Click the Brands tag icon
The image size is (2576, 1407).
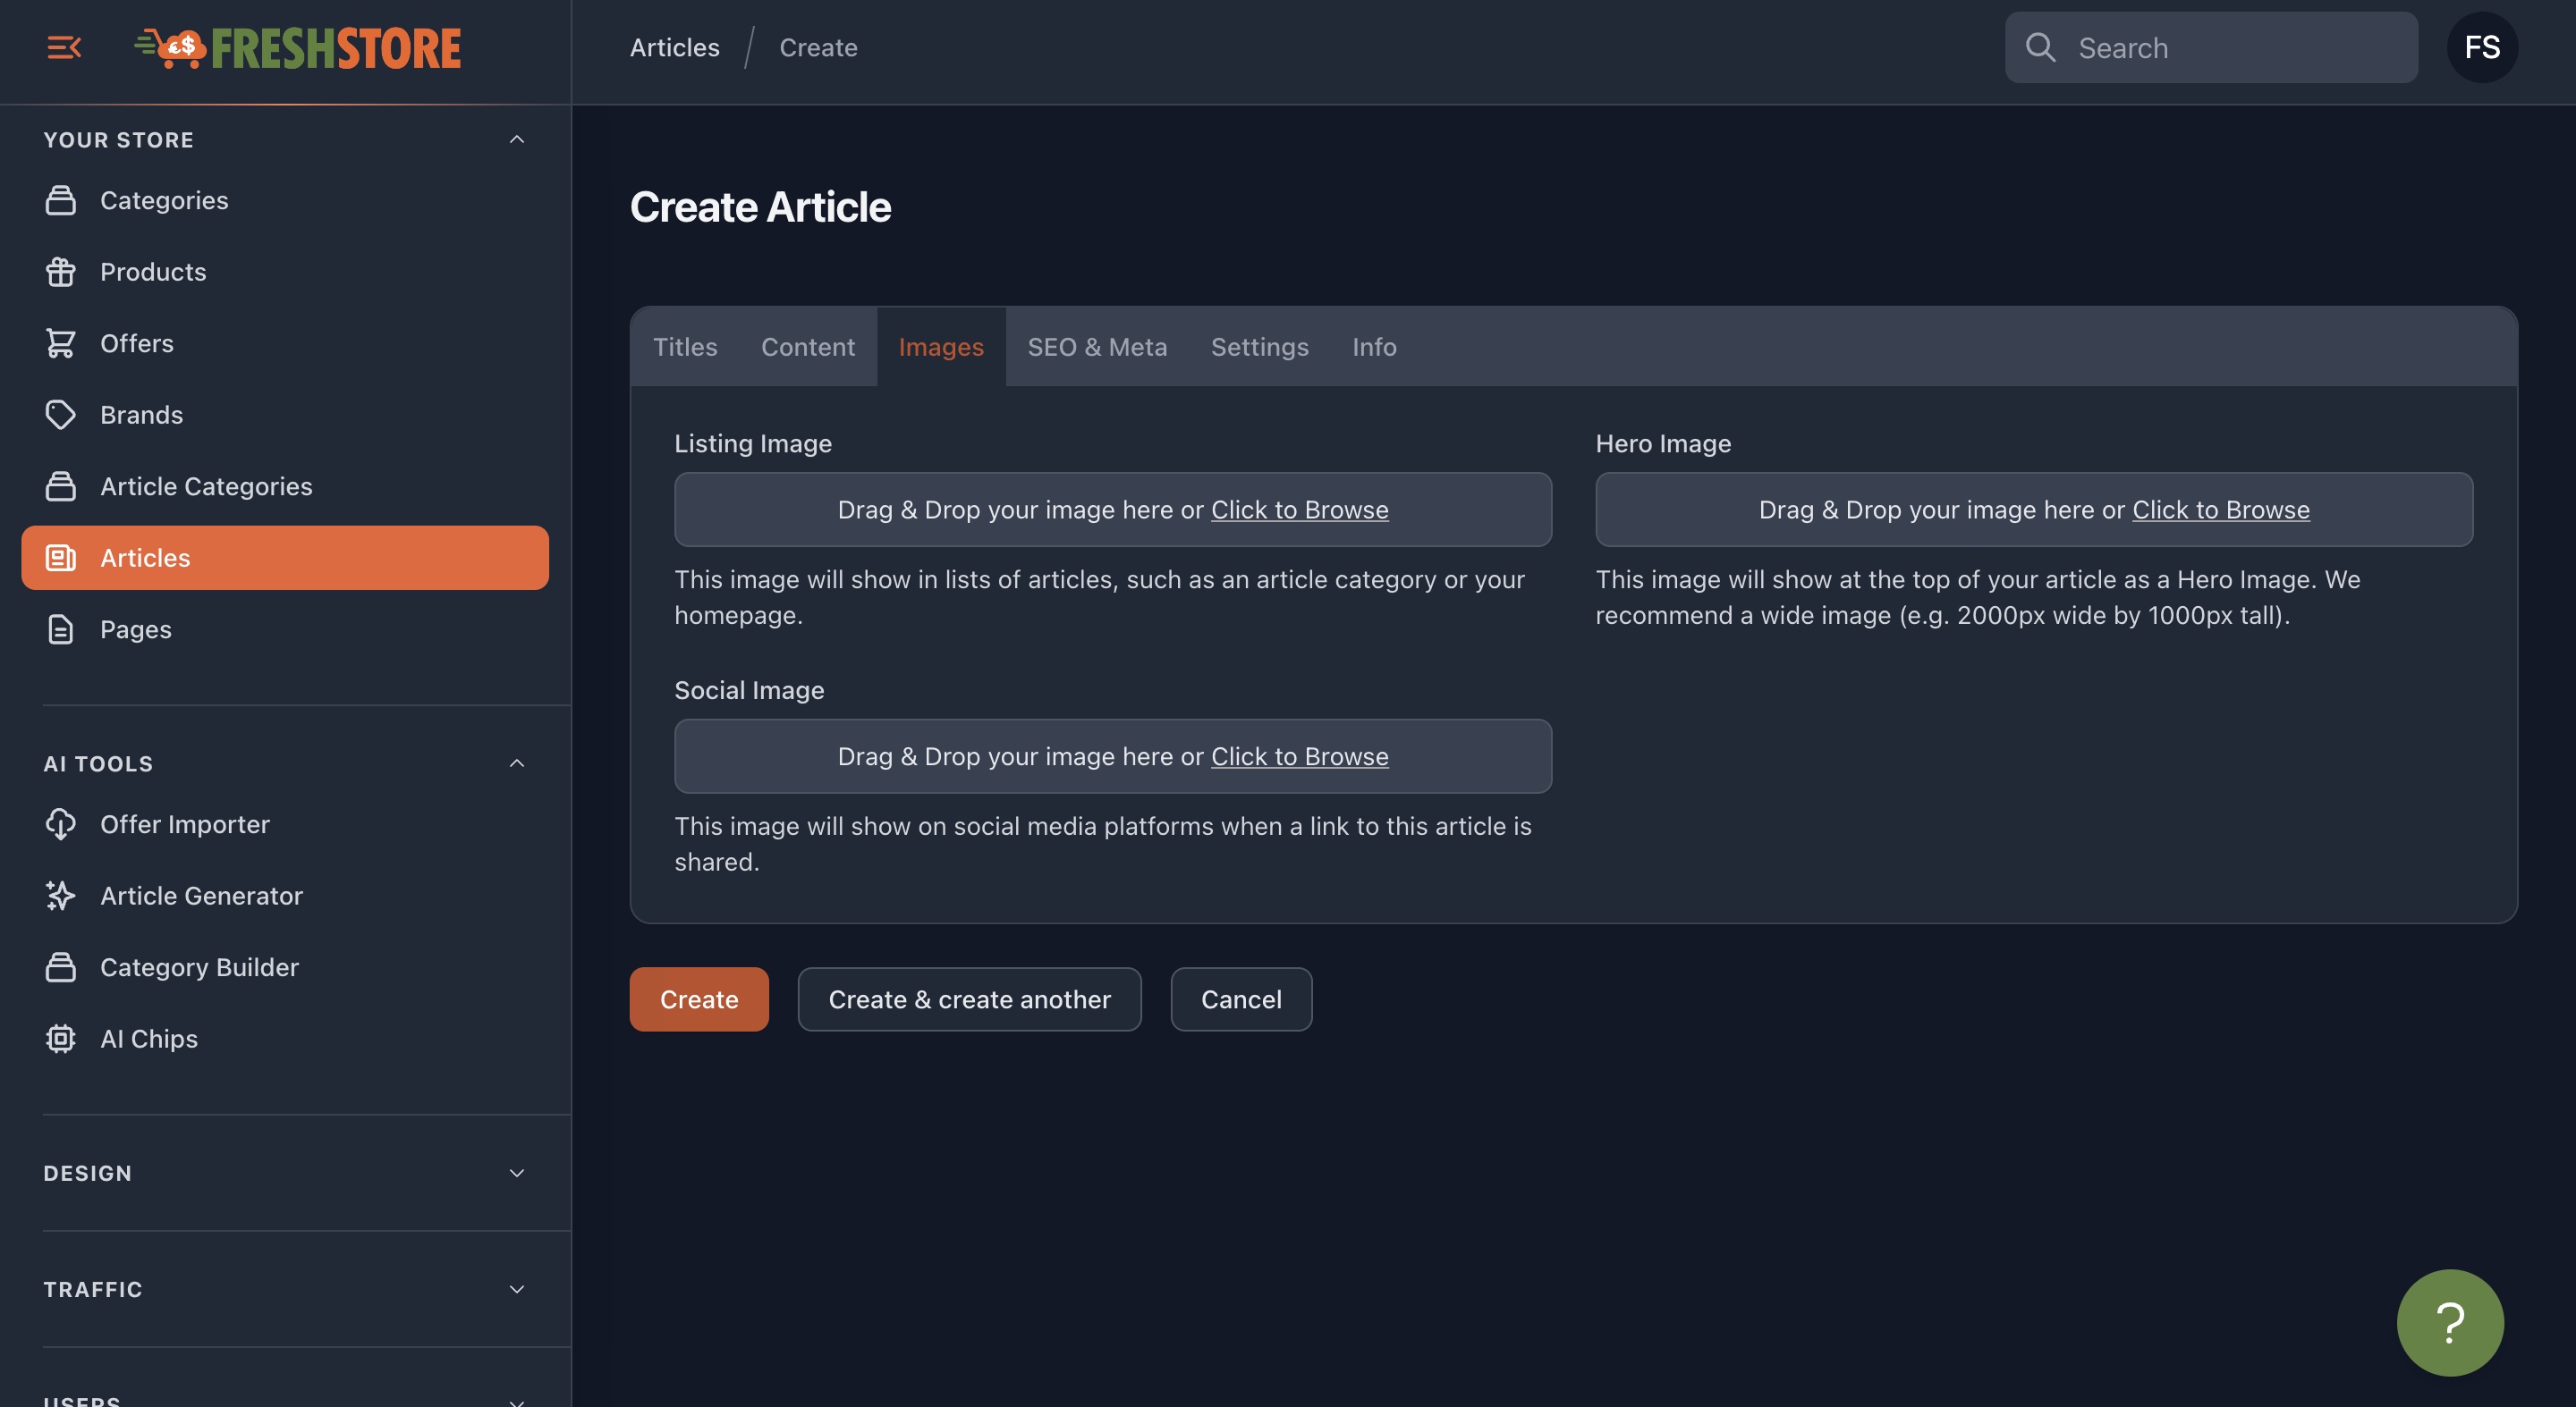[60, 415]
